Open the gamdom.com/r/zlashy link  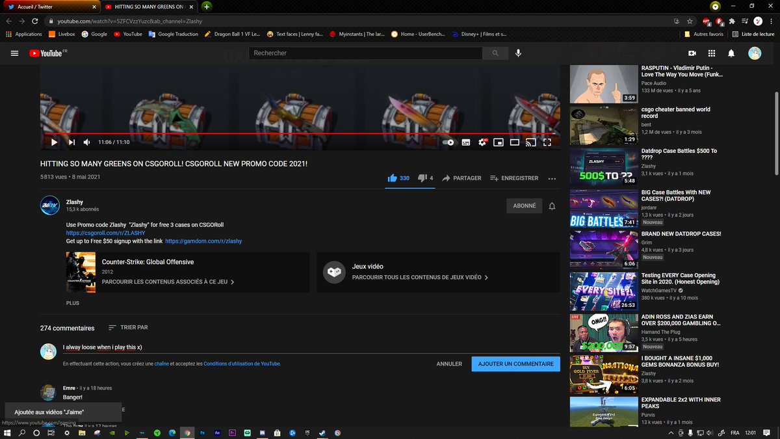click(x=203, y=241)
